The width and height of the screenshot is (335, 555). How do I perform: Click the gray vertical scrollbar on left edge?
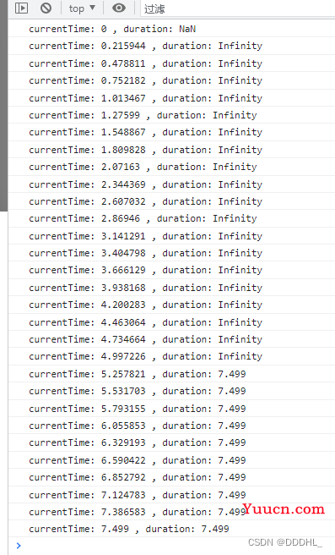pos(3,106)
